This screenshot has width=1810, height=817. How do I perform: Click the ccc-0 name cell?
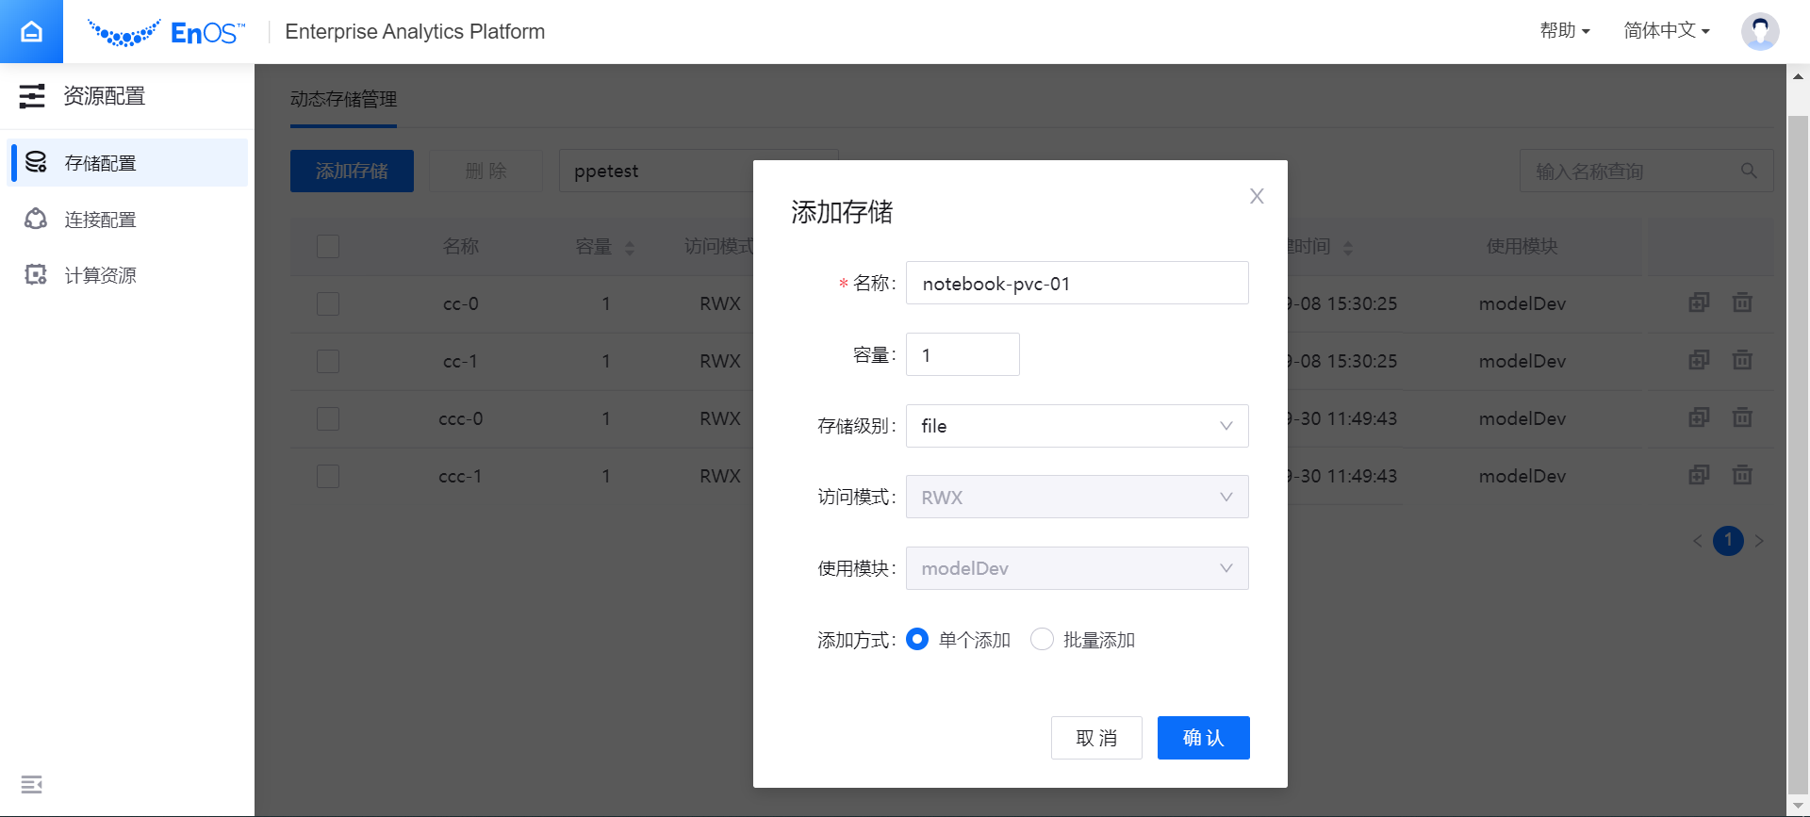point(460,418)
